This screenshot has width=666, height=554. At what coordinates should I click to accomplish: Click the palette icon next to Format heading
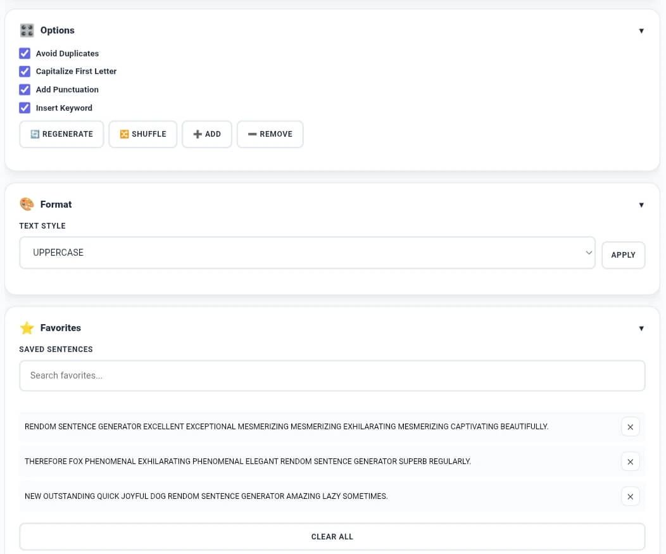tap(27, 204)
